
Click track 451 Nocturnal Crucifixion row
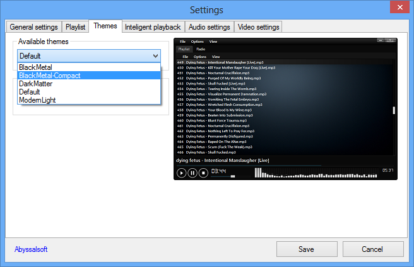pyautogui.click(x=285, y=73)
